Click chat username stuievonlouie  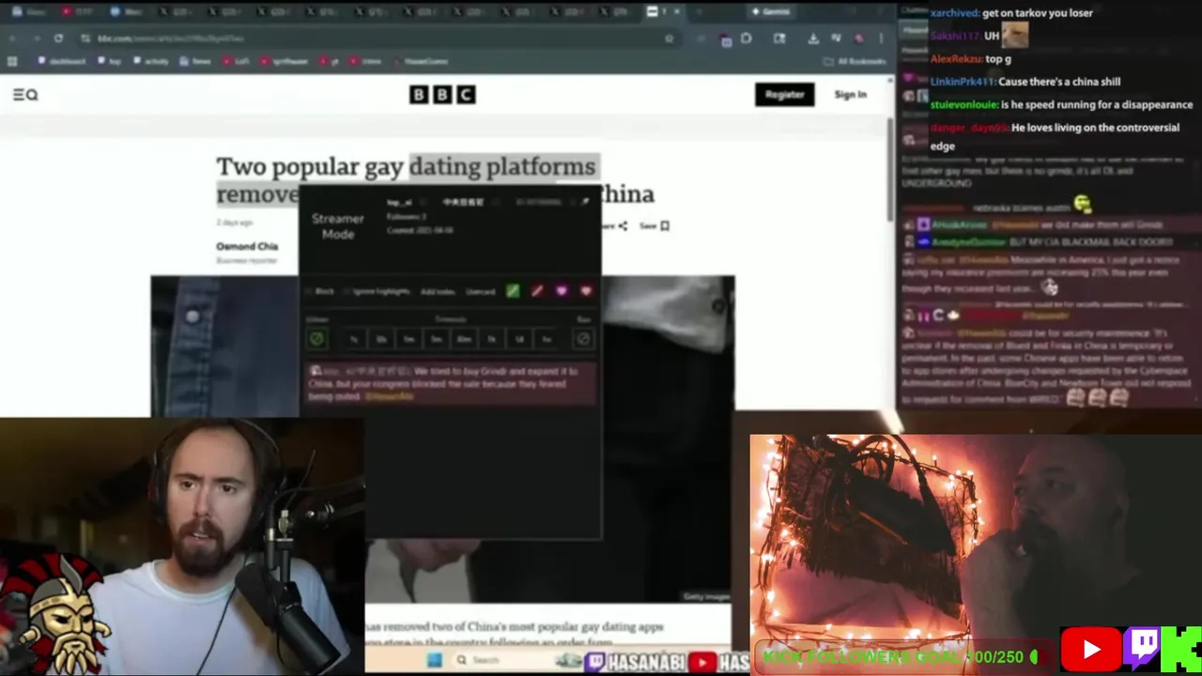963,105
